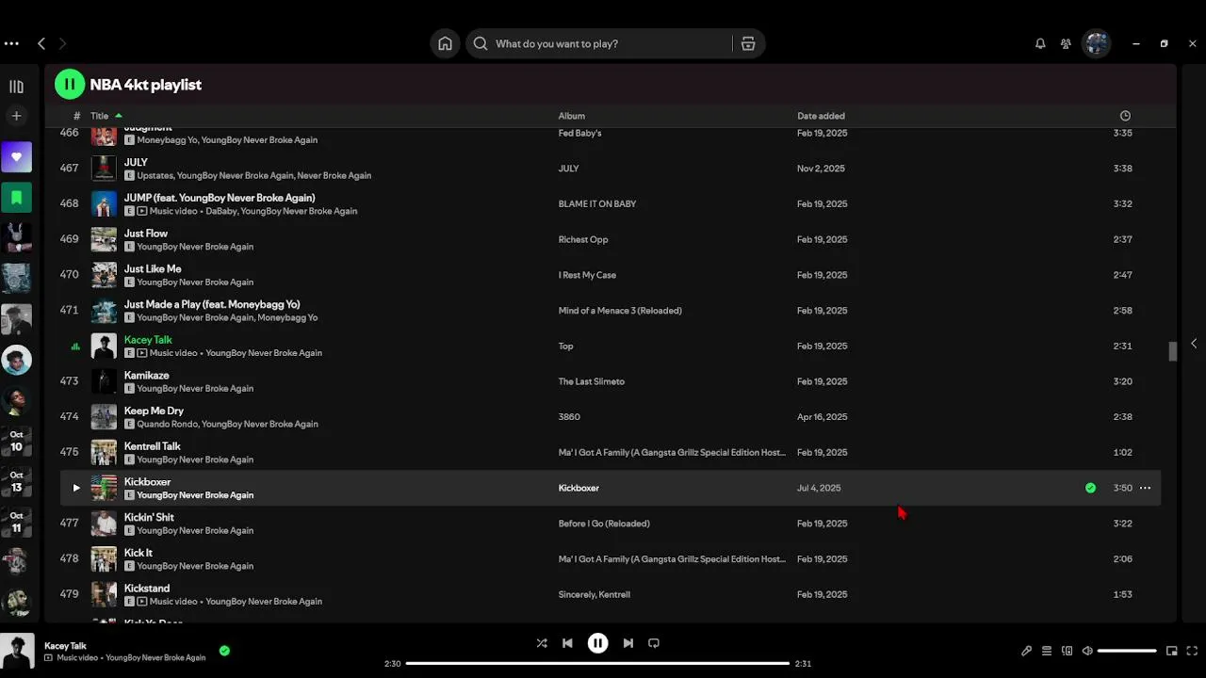Skip to next track
Image resolution: width=1206 pixels, height=678 pixels.
[x=628, y=643]
